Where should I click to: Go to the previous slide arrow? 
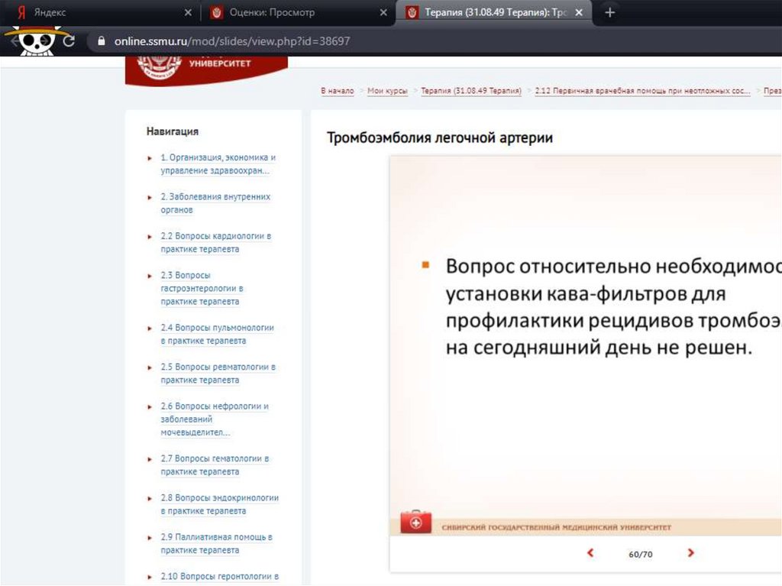point(590,553)
